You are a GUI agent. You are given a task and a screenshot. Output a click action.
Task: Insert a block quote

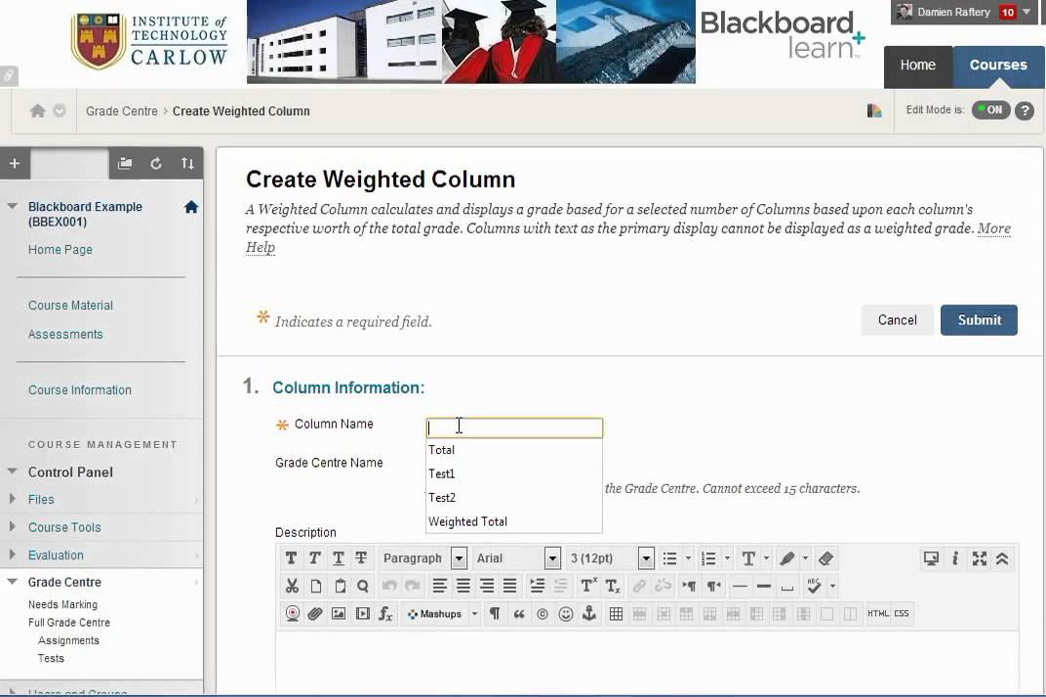[x=518, y=614]
